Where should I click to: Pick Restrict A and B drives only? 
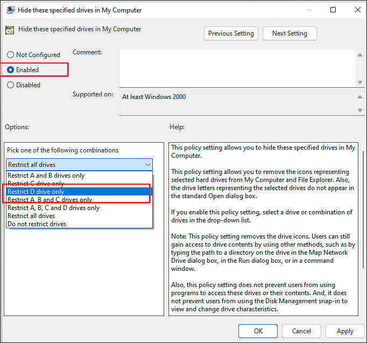46,176
